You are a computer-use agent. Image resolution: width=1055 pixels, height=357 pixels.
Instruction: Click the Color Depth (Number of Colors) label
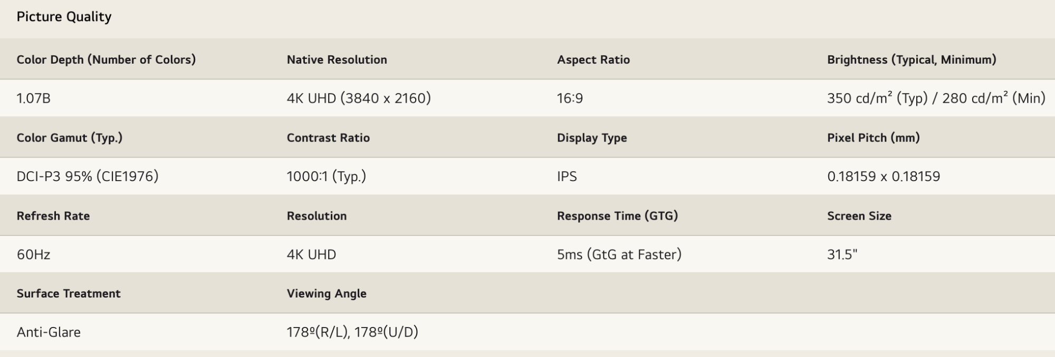[106, 60]
